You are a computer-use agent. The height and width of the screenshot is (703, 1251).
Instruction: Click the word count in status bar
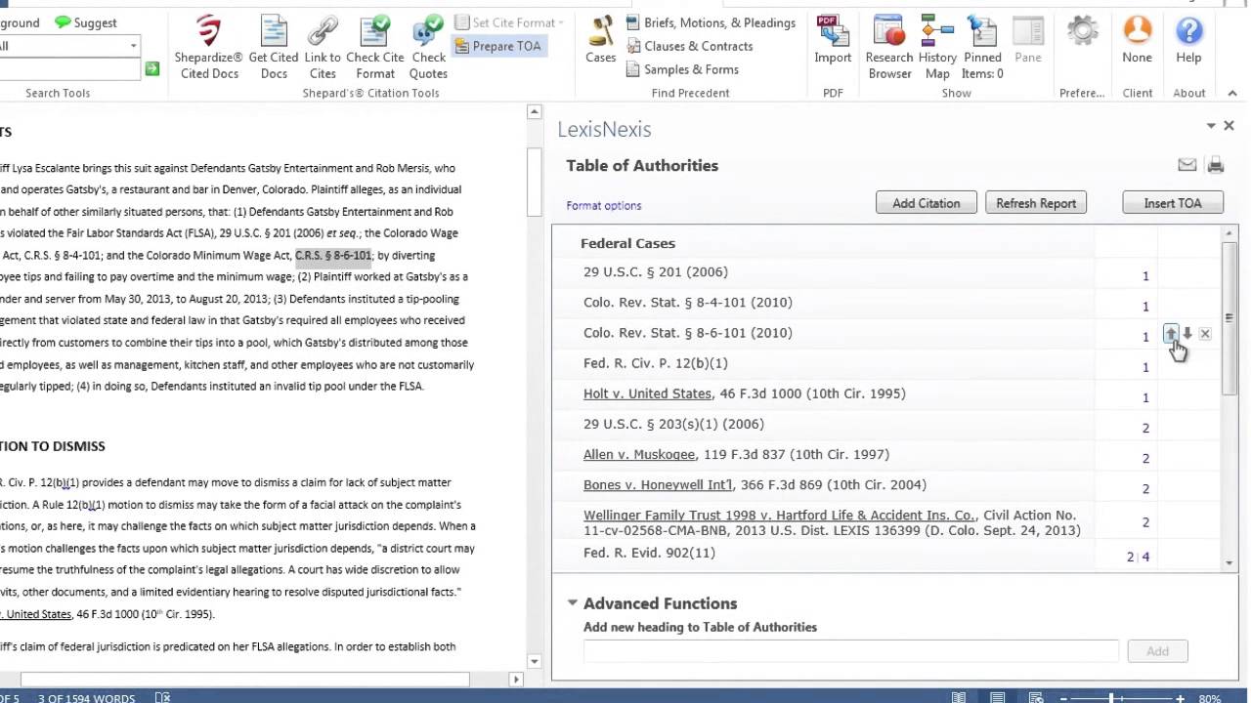[86, 697]
